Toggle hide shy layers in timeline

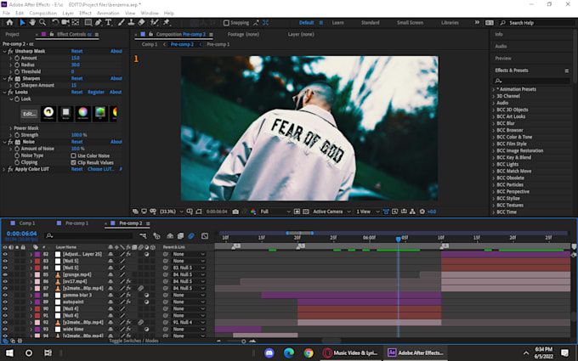[x=170, y=236]
